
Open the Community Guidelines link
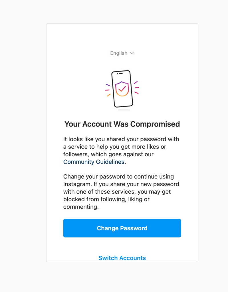point(94,162)
